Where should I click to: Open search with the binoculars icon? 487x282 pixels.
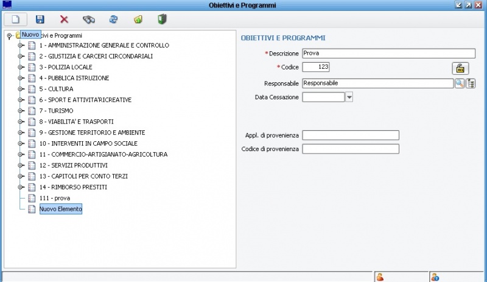click(89, 19)
